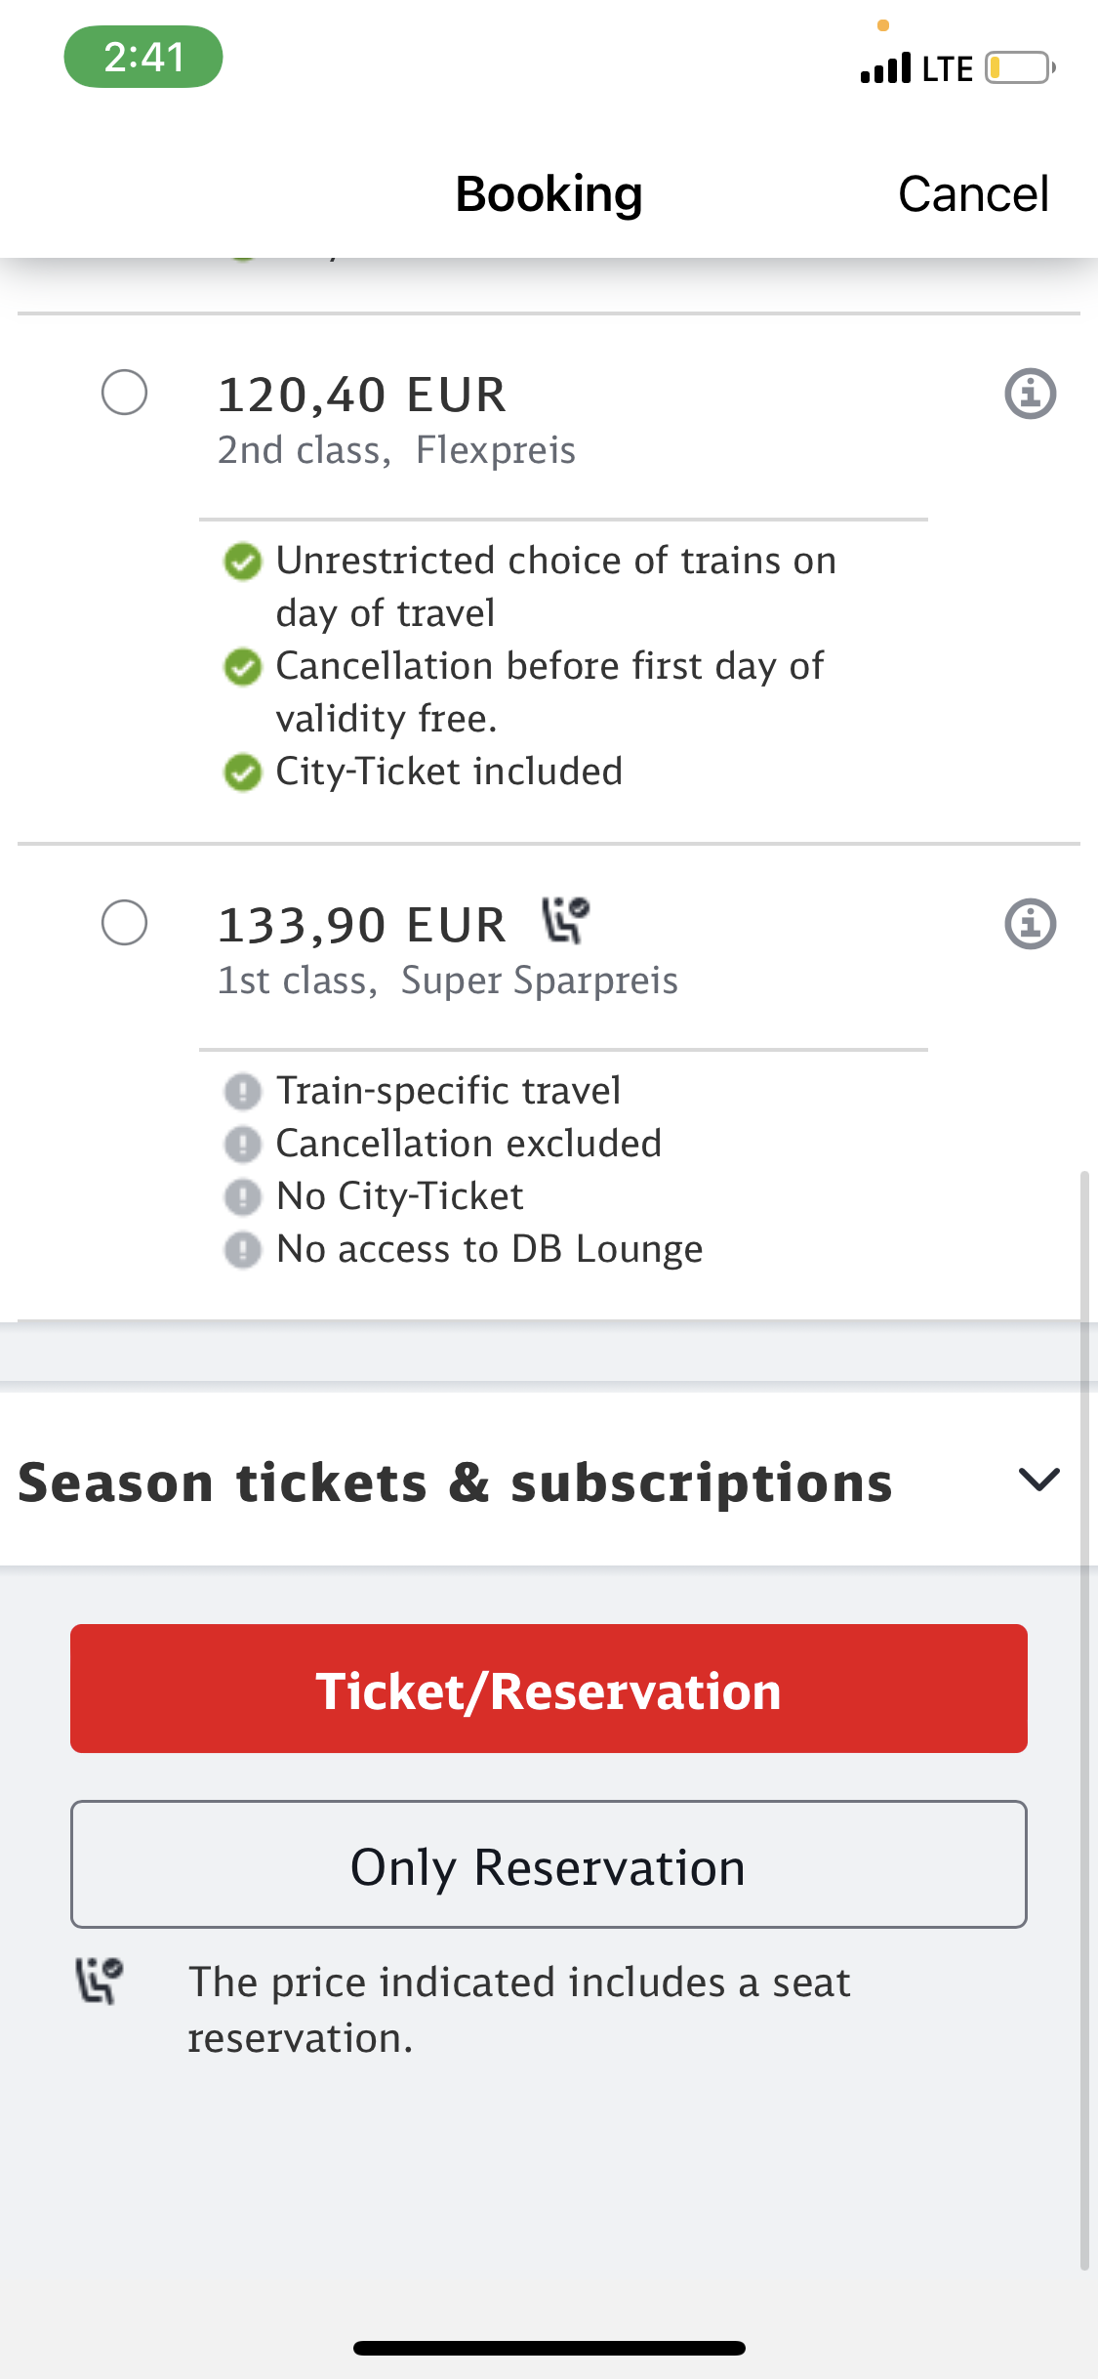Tap green check beside Unrestricted choice of trains
The width and height of the screenshot is (1098, 2379).
pos(242,562)
